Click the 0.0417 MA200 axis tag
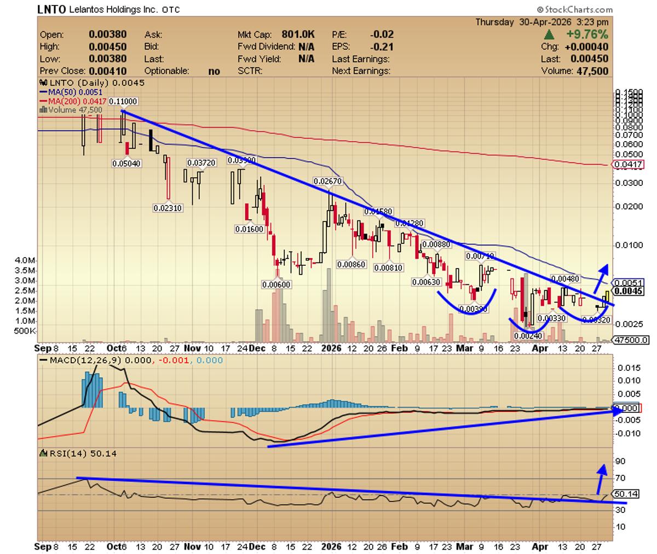 (628, 165)
